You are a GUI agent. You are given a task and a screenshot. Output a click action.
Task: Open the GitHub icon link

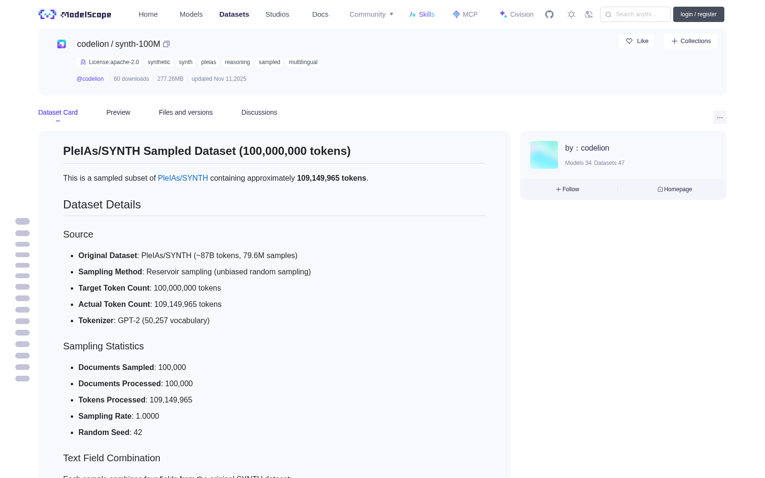549,14
